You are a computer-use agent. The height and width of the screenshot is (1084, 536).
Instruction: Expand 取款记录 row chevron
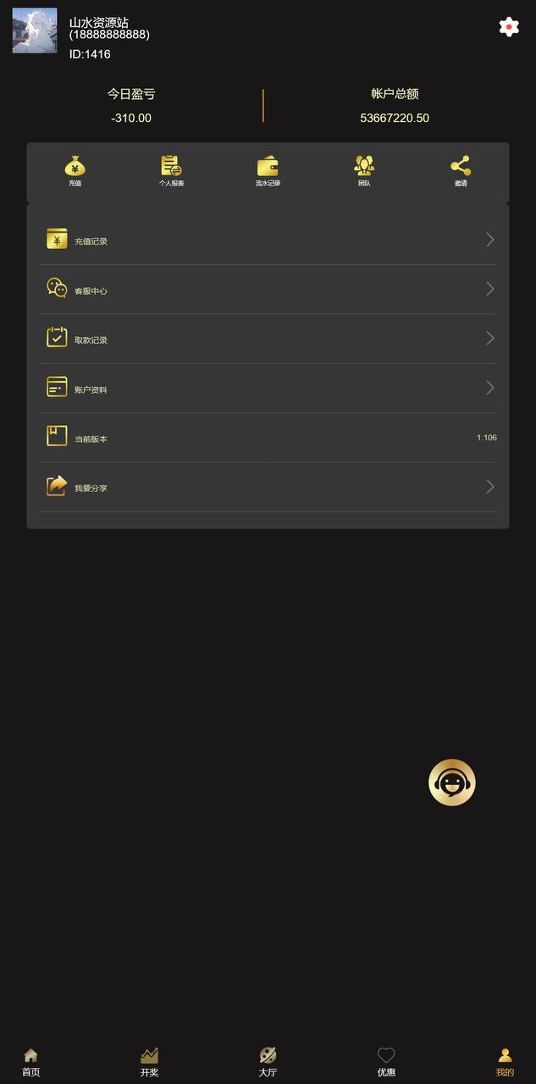pyautogui.click(x=490, y=339)
